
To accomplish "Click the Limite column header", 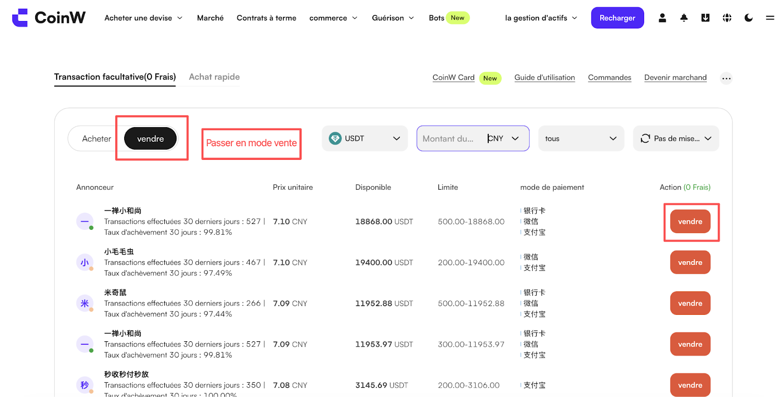I will coord(448,187).
